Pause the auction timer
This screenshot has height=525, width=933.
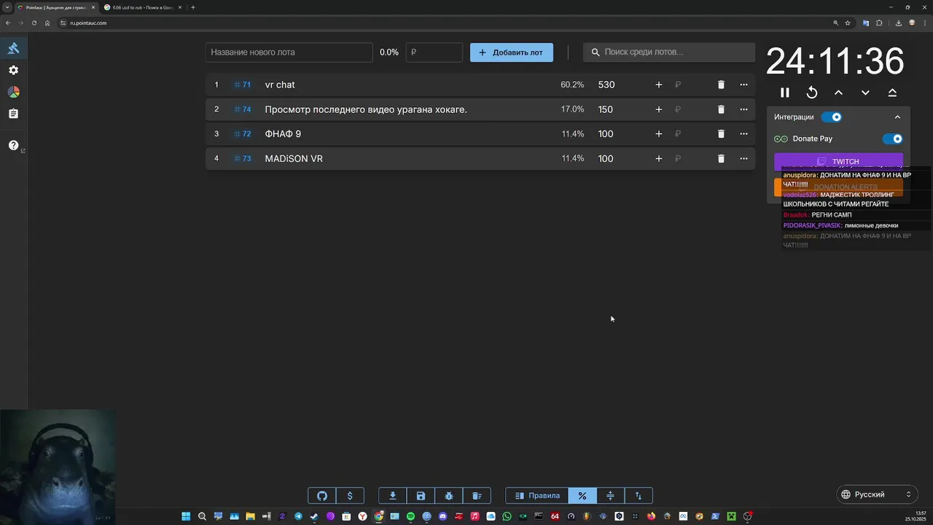click(785, 93)
